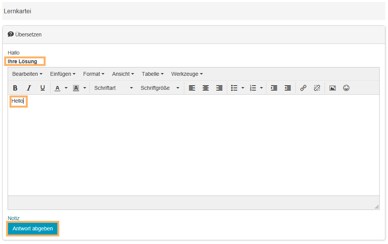Viewport: 388px width, 244px height.
Task: Open the text color dropdown arrow
Action: tap(66, 88)
